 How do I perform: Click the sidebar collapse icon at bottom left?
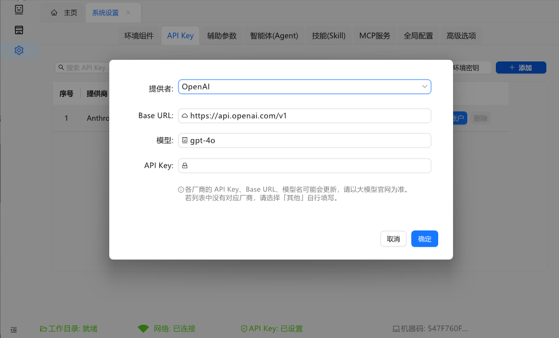[x=14, y=329]
